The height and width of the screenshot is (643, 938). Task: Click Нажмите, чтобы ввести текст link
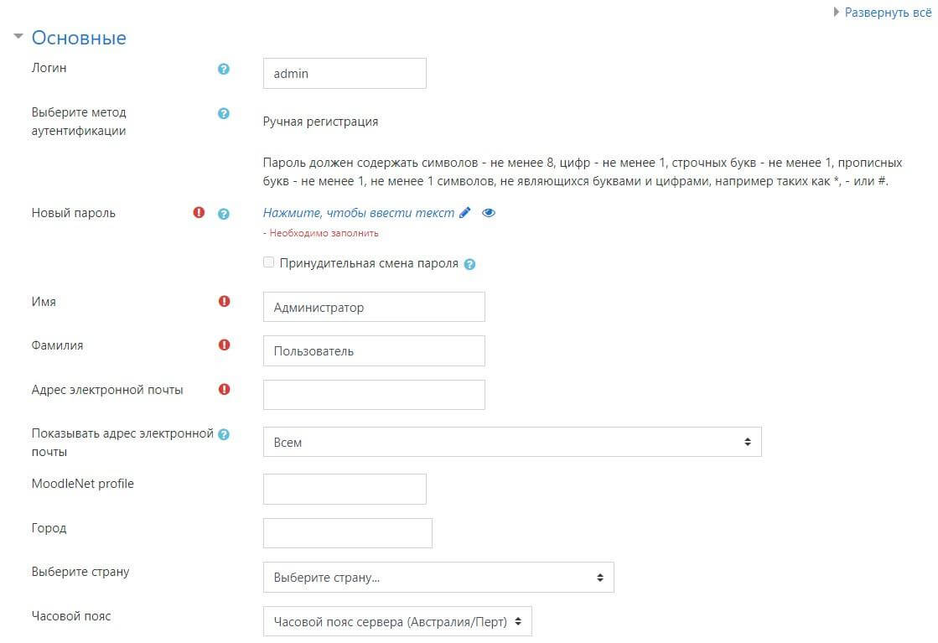pos(358,212)
